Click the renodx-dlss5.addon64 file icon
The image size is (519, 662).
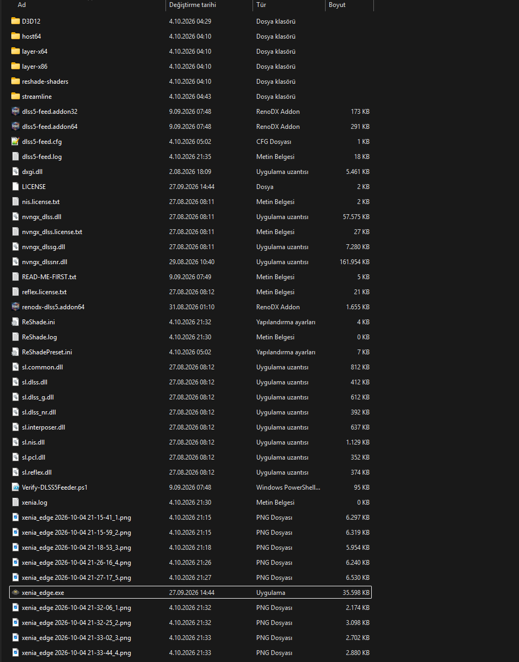coord(16,307)
